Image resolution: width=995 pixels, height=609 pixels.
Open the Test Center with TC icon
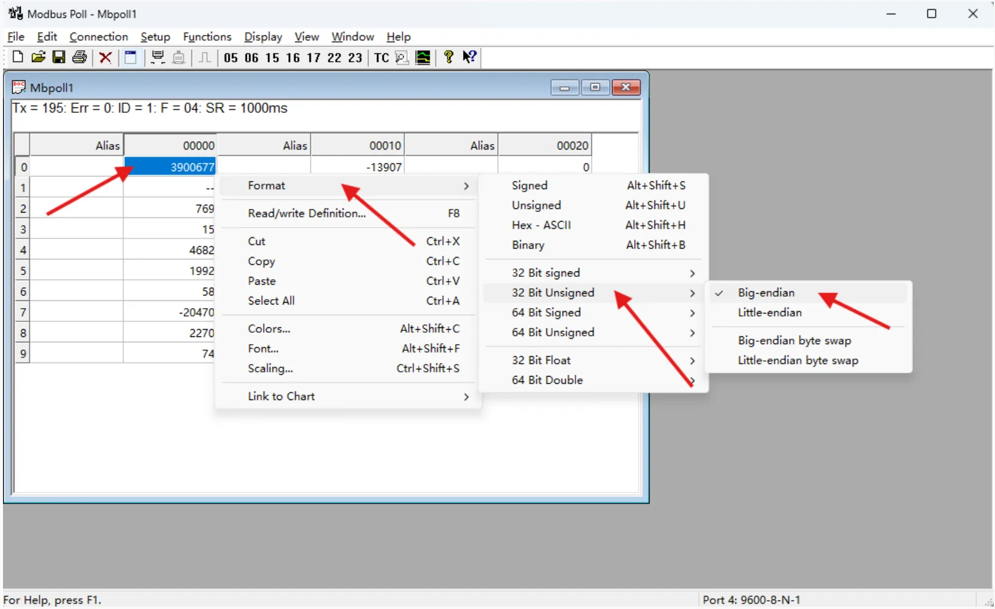[381, 58]
